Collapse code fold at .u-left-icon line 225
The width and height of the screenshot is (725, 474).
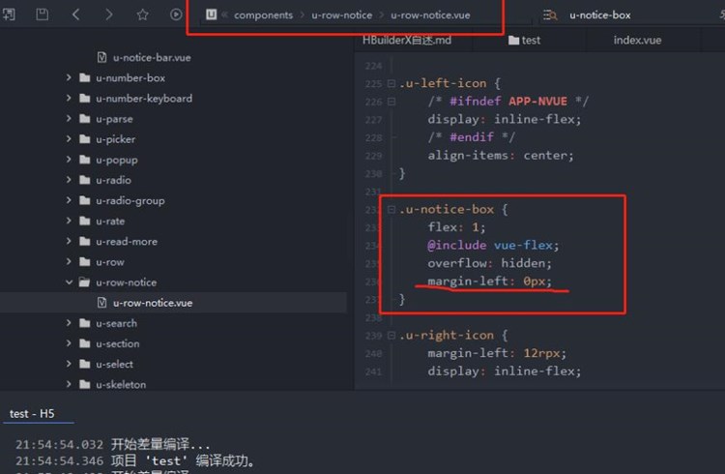click(x=391, y=83)
